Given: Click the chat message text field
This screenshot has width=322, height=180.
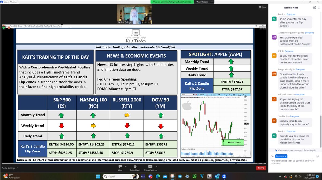Looking at the screenshot, I should 295,162.
